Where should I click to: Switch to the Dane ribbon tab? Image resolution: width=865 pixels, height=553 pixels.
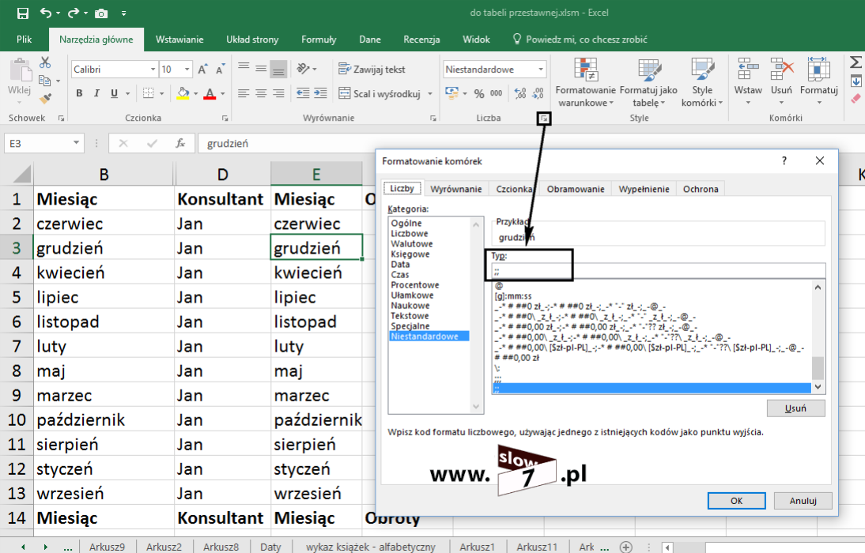coord(369,39)
